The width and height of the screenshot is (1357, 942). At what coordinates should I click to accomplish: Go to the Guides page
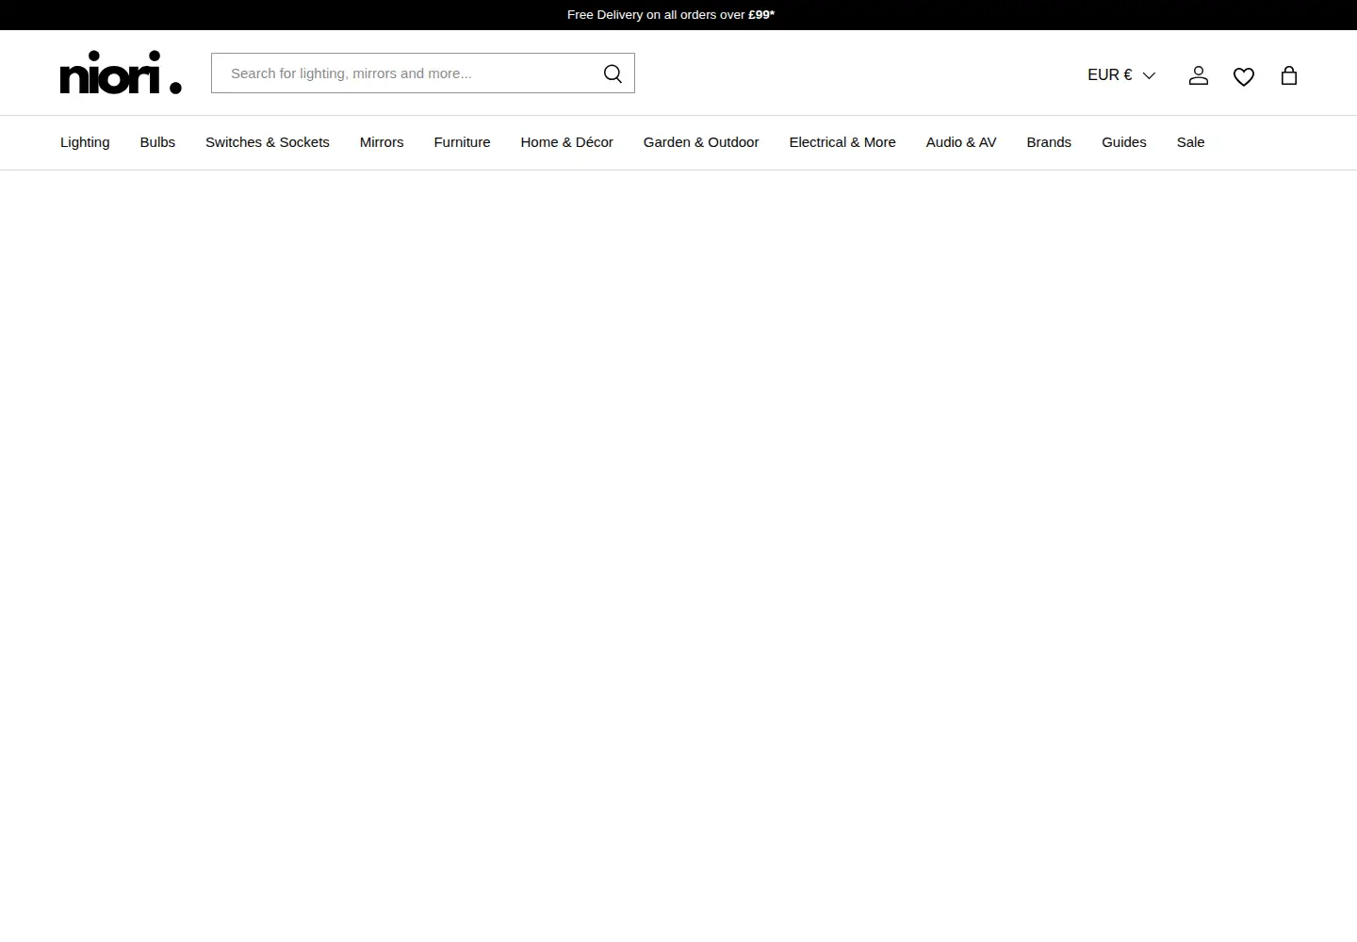(1124, 142)
